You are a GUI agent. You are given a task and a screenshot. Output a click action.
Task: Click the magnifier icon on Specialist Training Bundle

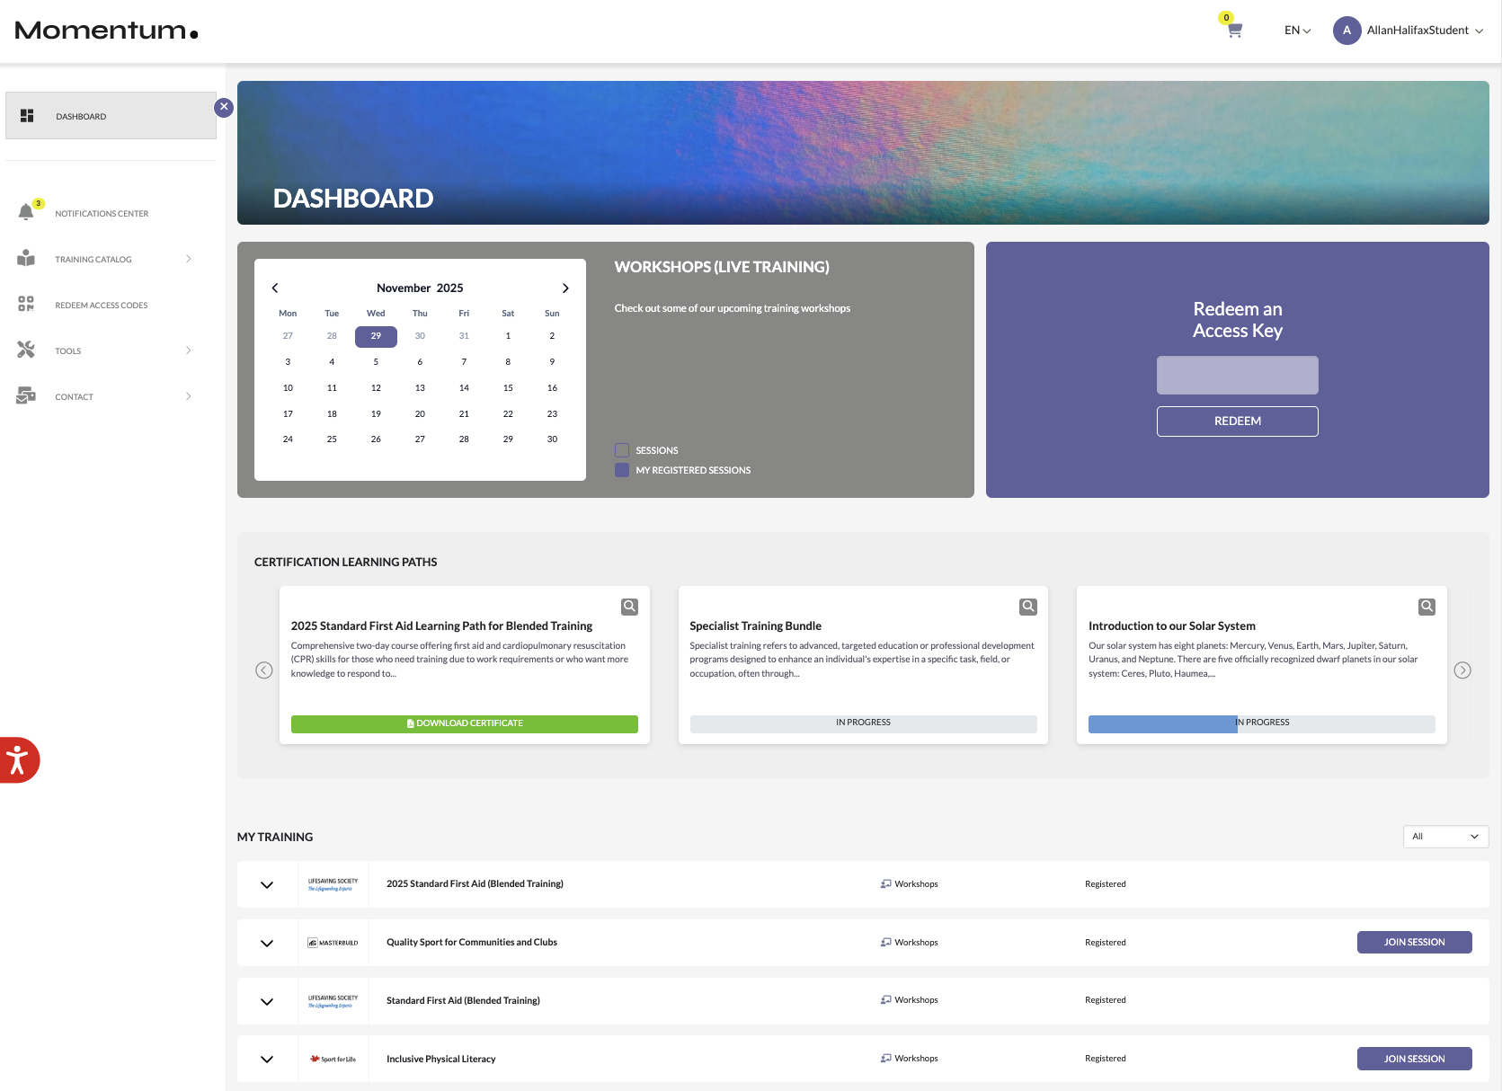pyautogui.click(x=1027, y=606)
